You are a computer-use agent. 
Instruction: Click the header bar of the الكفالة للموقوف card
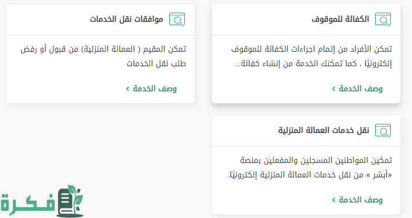[306, 19]
